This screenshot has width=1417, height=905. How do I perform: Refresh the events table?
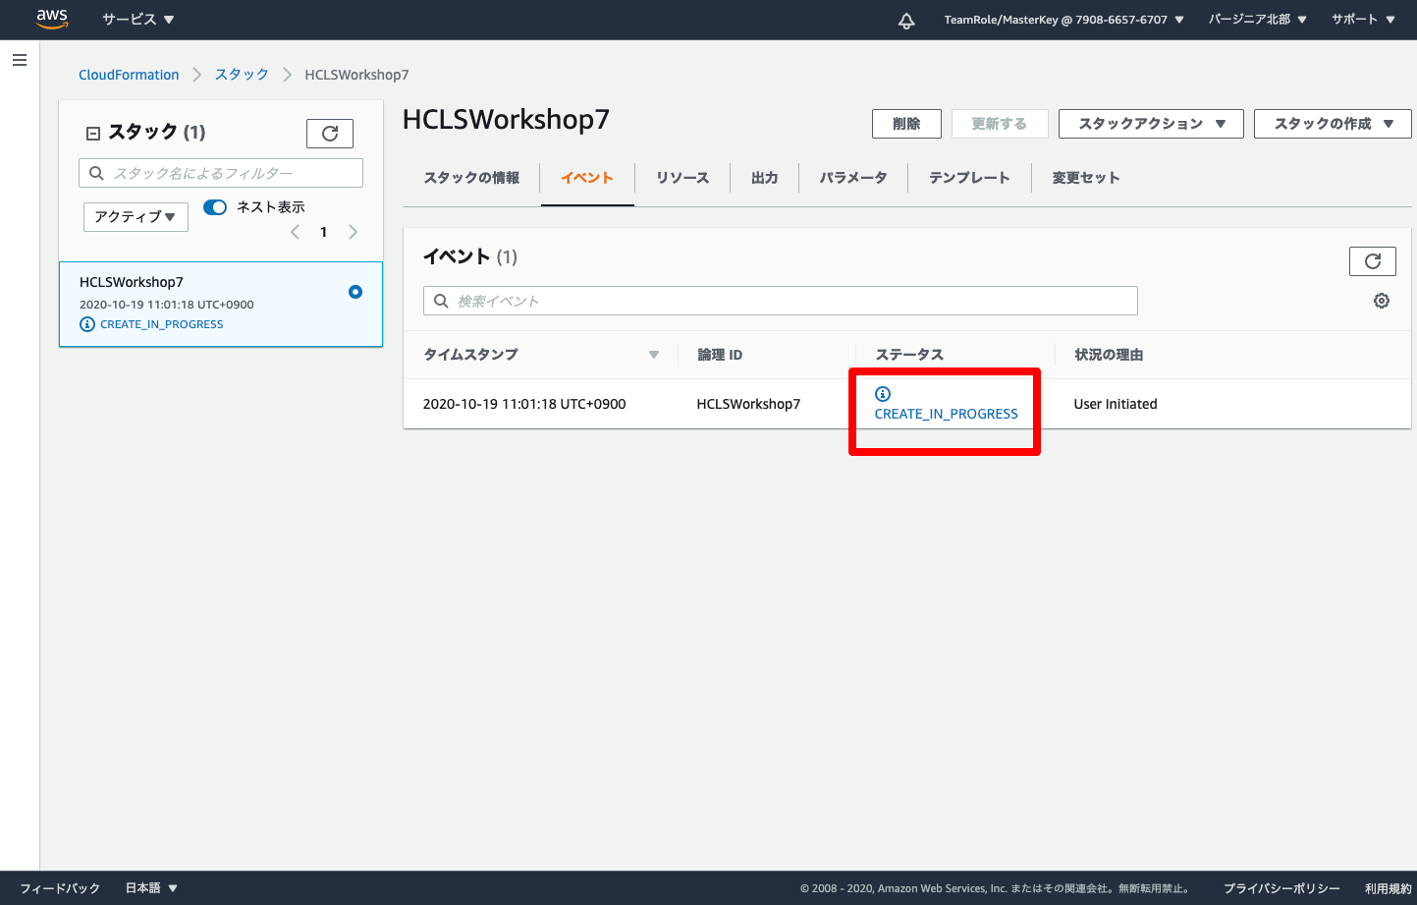point(1373,260)
